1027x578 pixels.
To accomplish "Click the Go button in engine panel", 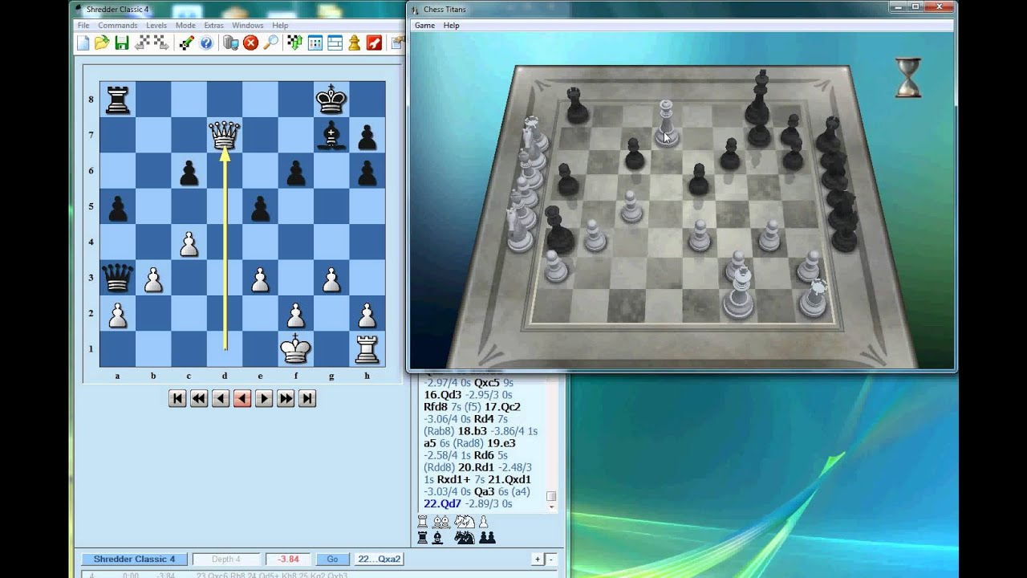I will [x=332, y=559].
